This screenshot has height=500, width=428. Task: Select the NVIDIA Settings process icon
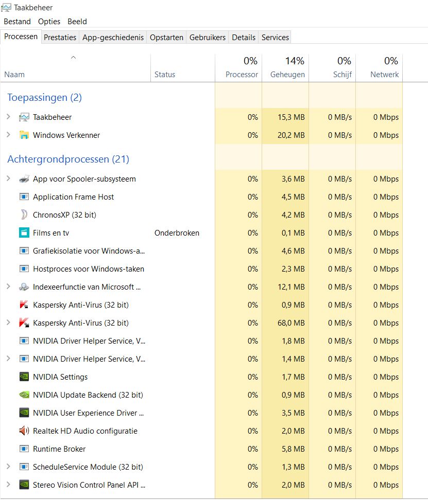click(x=24, y=377)
